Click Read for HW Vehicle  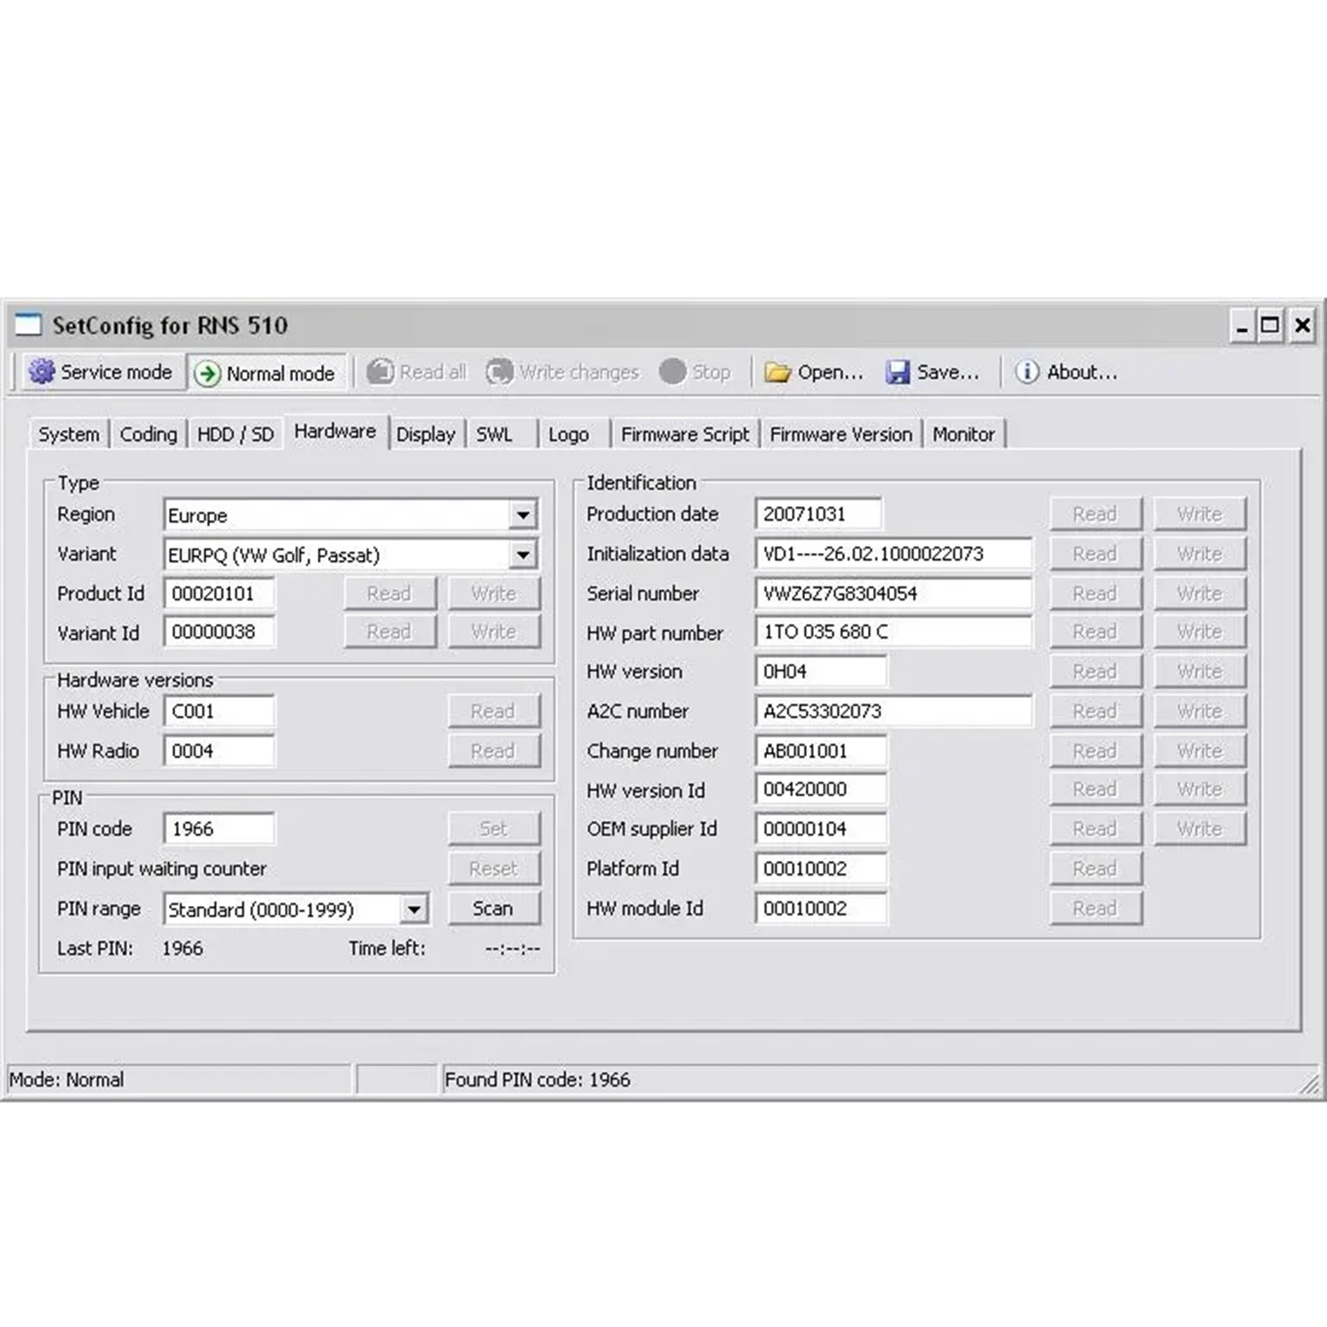[x=494, y=711]
